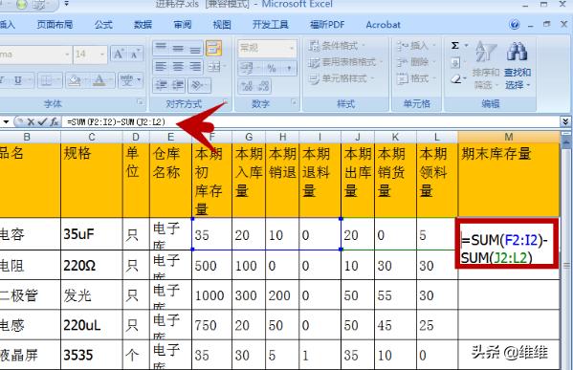Expand the formula bar
The image size is (573, 370).
[565, 121]
